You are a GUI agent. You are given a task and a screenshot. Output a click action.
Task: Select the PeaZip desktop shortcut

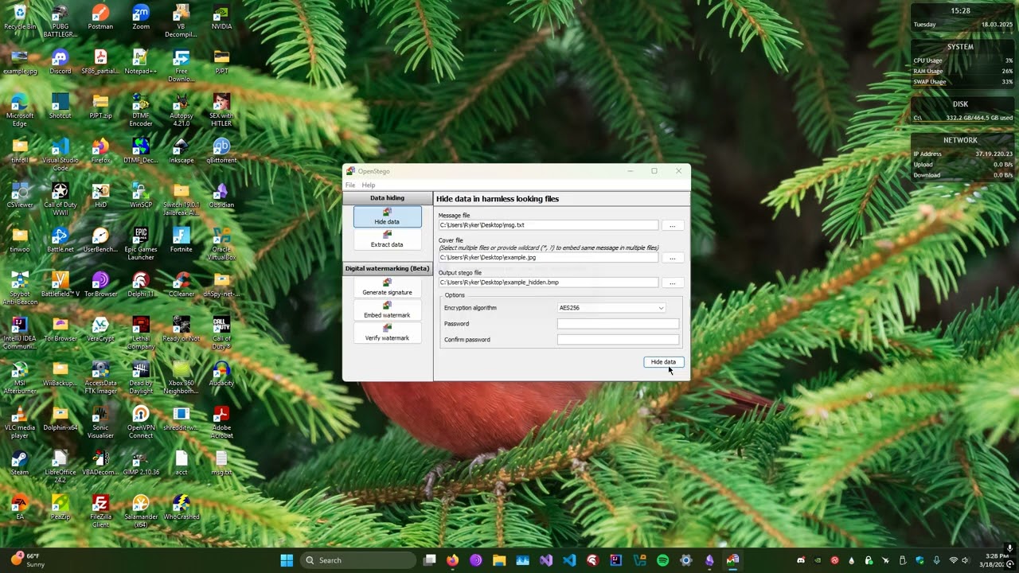(x=60, y=508)
